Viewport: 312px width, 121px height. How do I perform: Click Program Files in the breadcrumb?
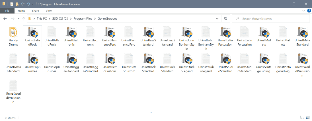point(83,19)
